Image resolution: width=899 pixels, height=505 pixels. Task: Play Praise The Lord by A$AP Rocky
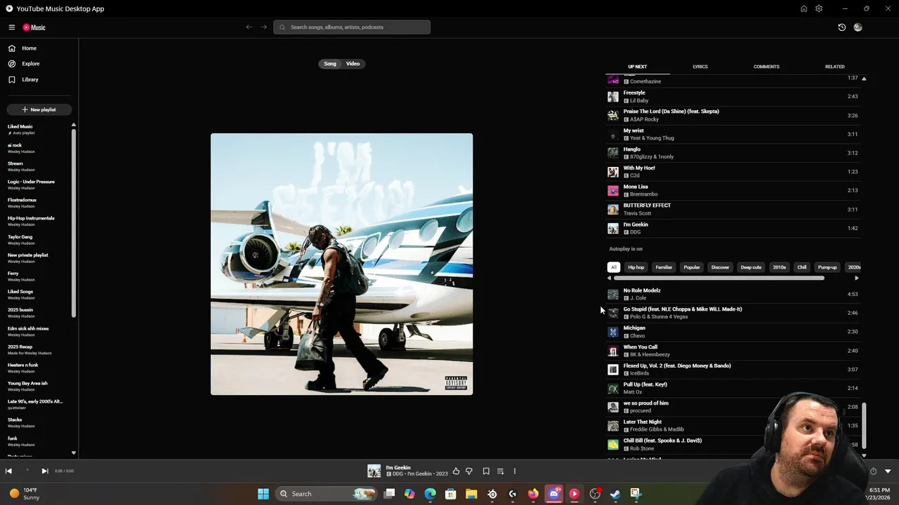point(733,115)
